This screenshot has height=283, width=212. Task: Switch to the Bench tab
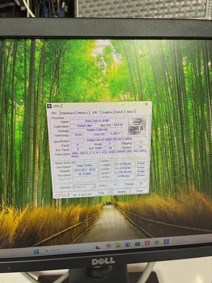pos(119,112)
